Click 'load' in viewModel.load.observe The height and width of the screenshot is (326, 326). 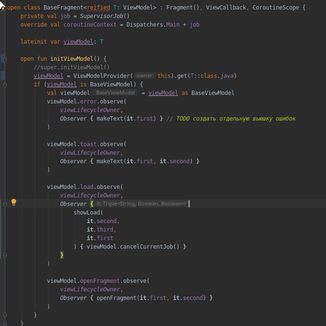pos(87,187)
